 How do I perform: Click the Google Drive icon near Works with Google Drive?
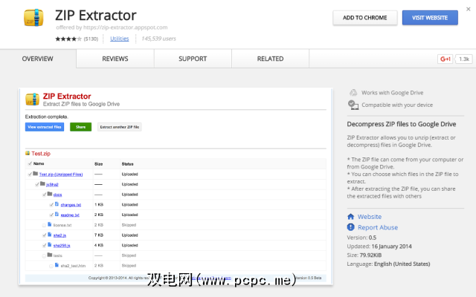(353, 93)
